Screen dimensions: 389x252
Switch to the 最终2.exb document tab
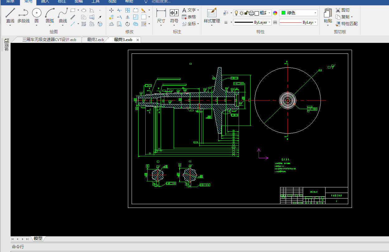coord(95,39)
